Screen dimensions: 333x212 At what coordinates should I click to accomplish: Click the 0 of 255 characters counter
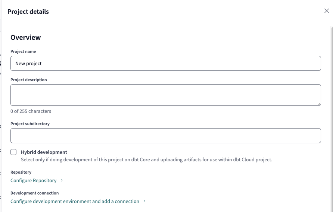(x=31, y=111)
